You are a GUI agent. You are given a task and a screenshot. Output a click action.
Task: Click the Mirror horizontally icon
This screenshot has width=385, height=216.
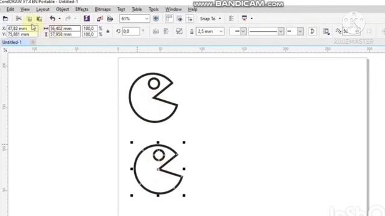point(156,31)
